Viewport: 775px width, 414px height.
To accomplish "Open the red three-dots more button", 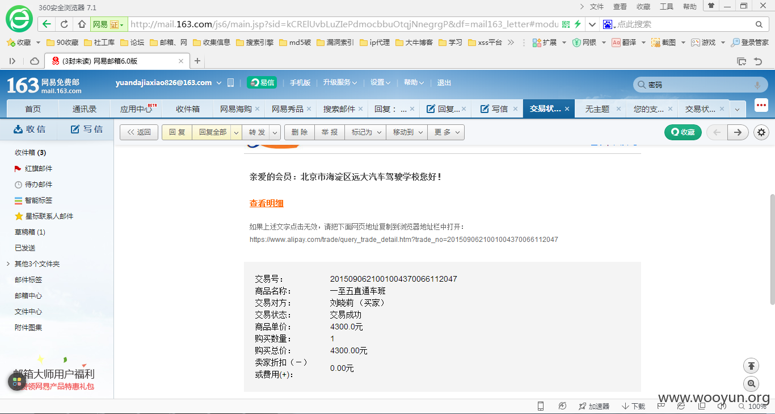I will [x=761, y=106].
